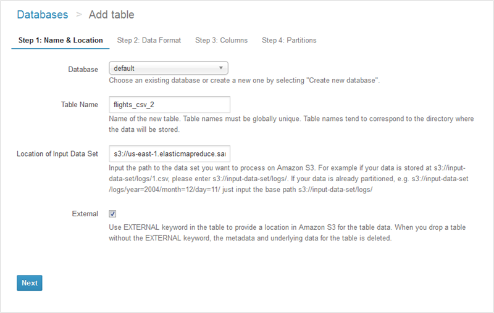The height and width of the screenshot is (313, 494).
Task: Uncheck the External checkbox
Action: coord(112,214)
